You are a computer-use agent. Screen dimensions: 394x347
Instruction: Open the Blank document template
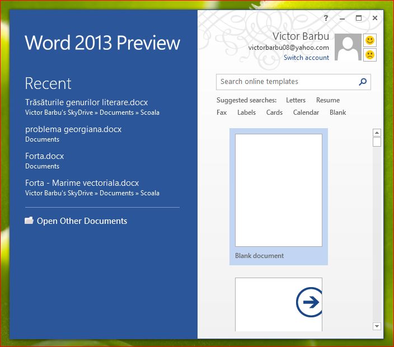(278, 196)
